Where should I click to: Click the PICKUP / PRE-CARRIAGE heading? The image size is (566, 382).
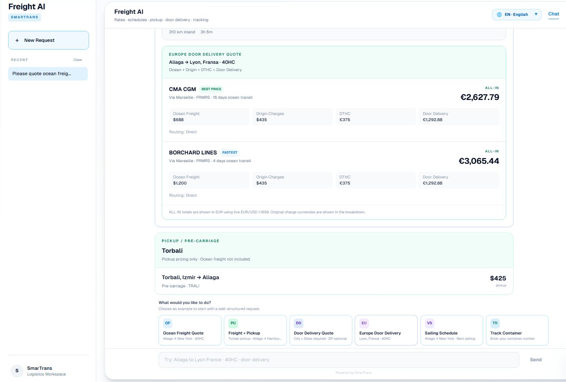[191, 241]
